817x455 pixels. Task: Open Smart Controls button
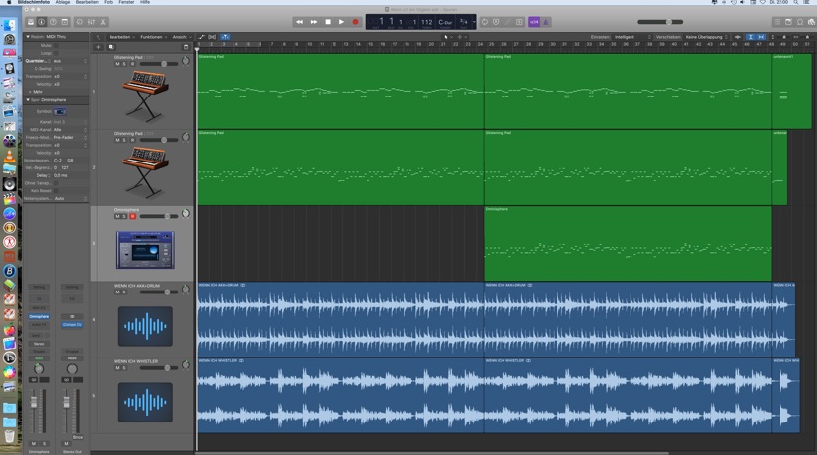click(x=80, y=22)
